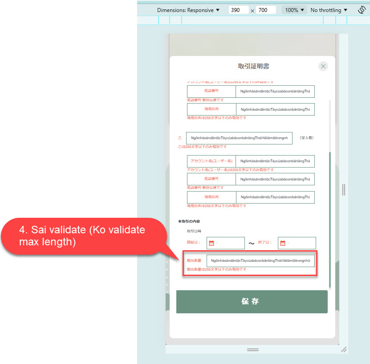Click the corner viewport resize grip
Viewport: 370px width, 364px height.
coord(343,350)
